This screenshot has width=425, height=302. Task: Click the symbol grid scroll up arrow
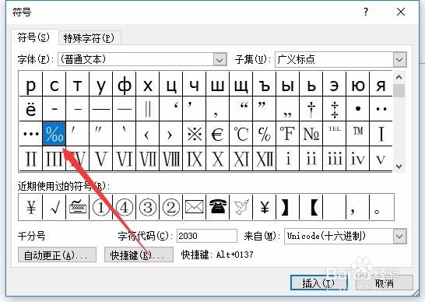tap(399, 78)
